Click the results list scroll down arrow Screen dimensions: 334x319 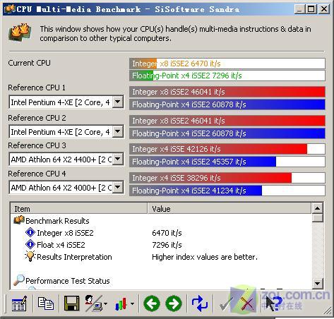317,283
